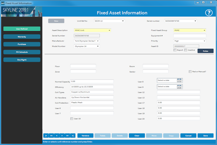Click in the Zone input field
Image resolution: width=217 pixels, height=145 pixels.
83,71
